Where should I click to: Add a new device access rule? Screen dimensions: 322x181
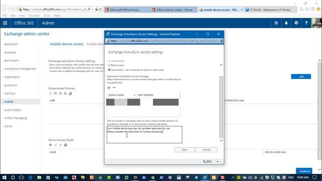click(x=50, y=145)
